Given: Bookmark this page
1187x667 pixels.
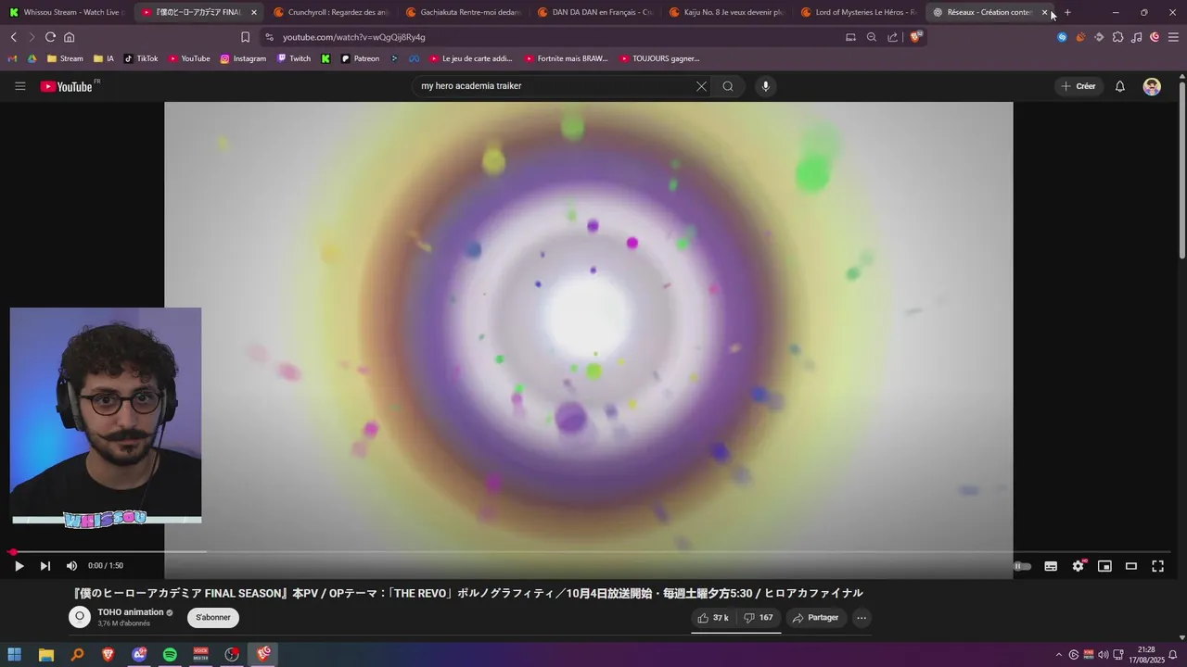Looking at the screenshot, I should point(245,37).
